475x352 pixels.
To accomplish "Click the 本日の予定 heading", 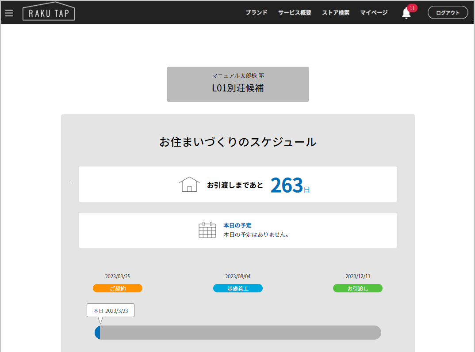I will pos(237,225).
